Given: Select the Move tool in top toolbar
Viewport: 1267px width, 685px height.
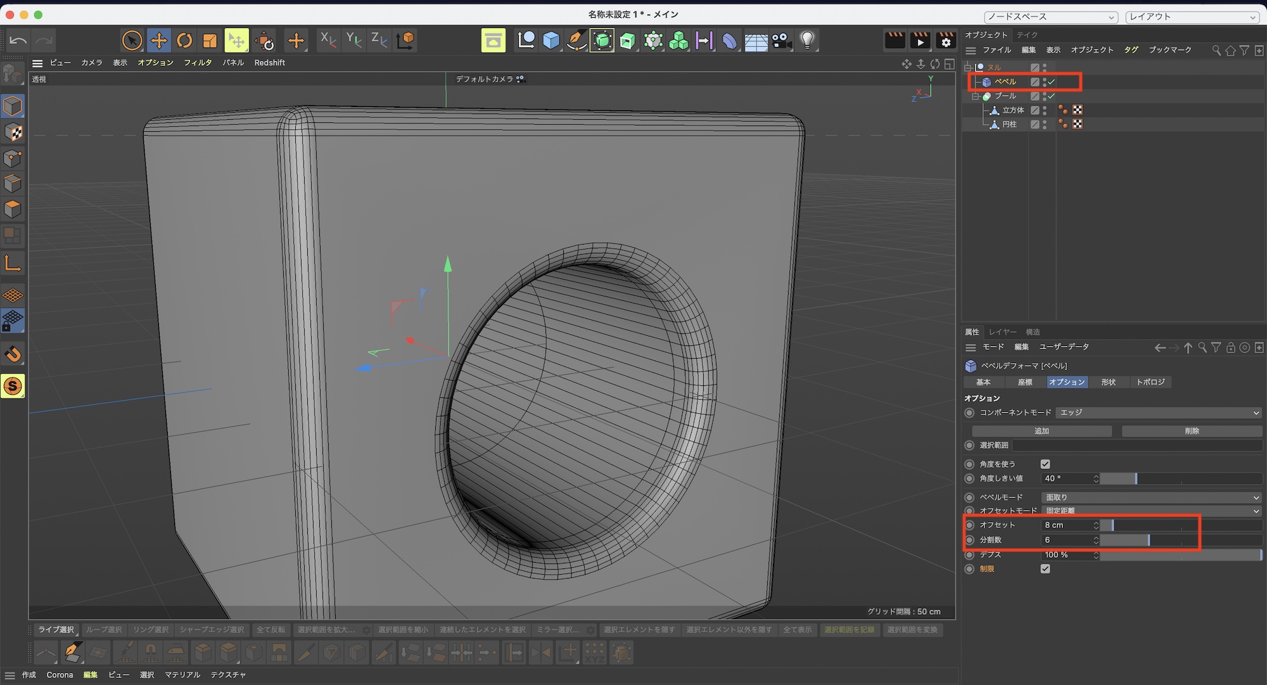Looking at the screenshot, I should tap(158, 41).
